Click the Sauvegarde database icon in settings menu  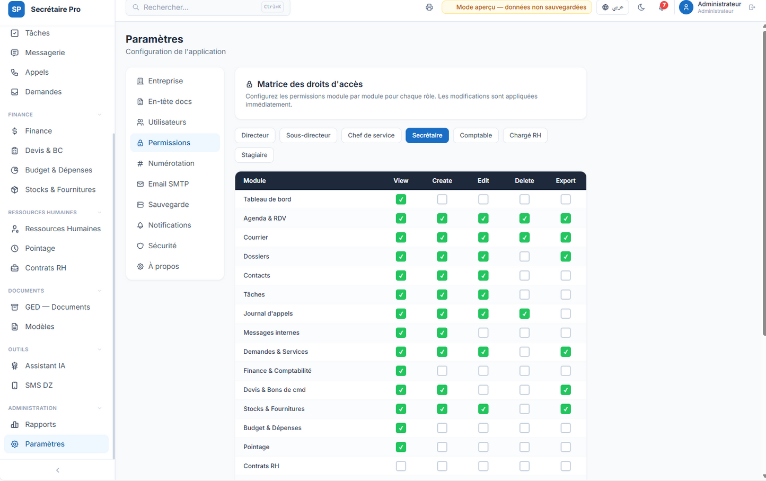(x=140, y=205)
